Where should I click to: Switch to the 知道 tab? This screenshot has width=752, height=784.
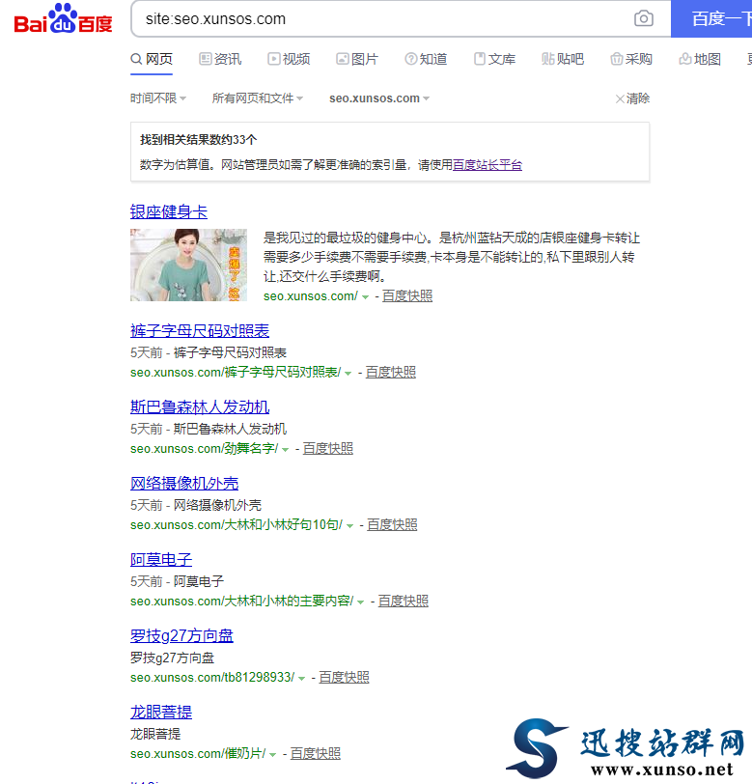tap(426, 59)
